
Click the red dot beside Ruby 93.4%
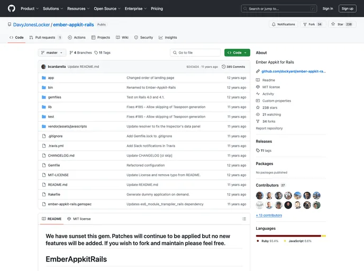coord(258,241)
